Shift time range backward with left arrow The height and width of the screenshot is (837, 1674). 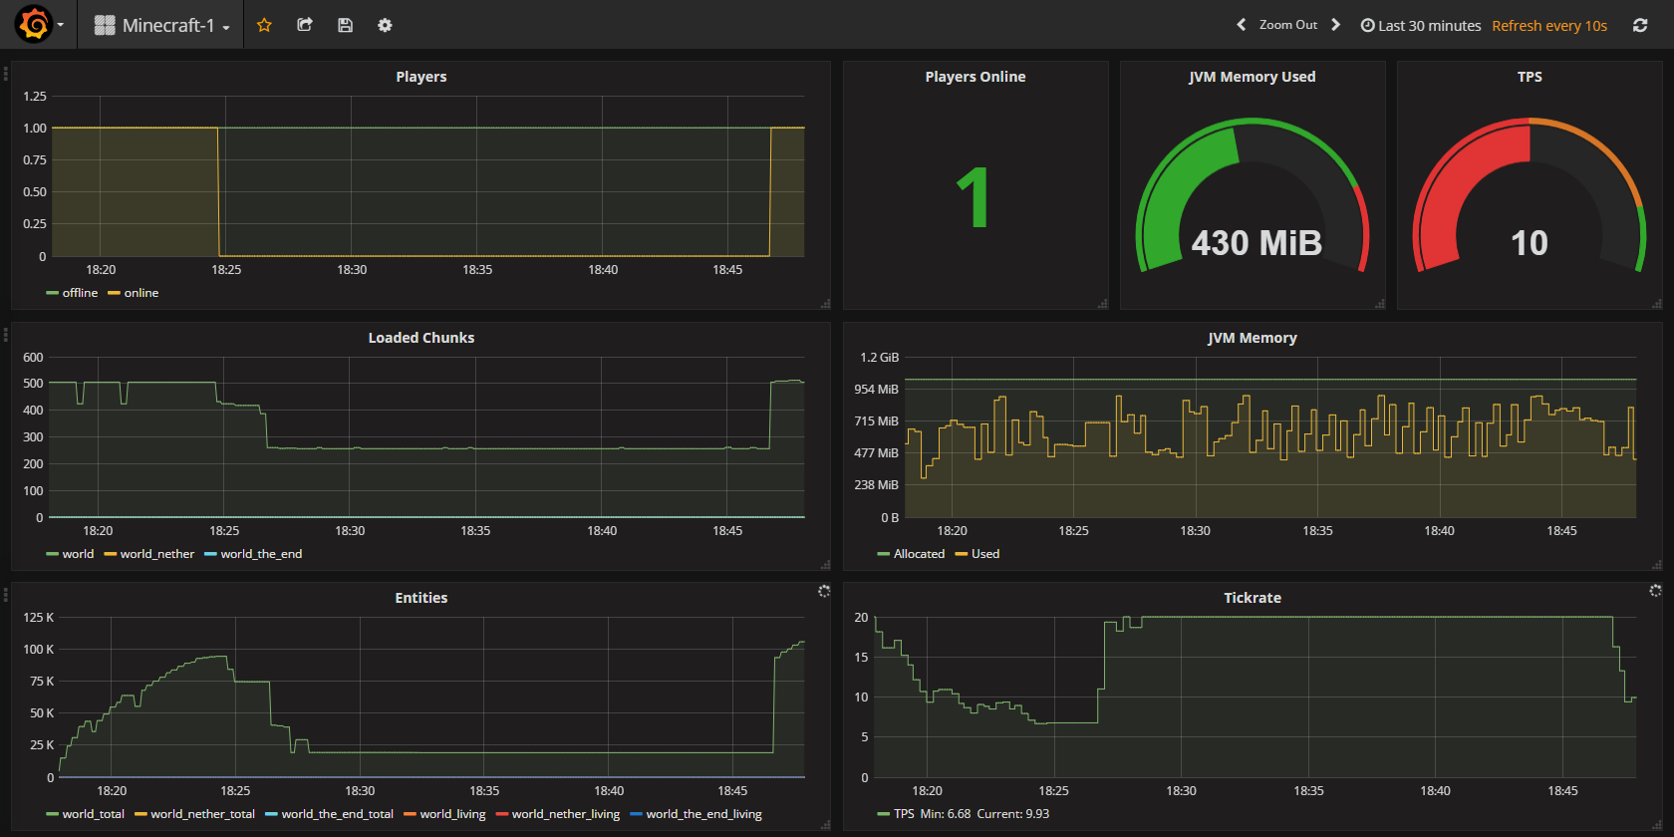[x=1241, y=25]
